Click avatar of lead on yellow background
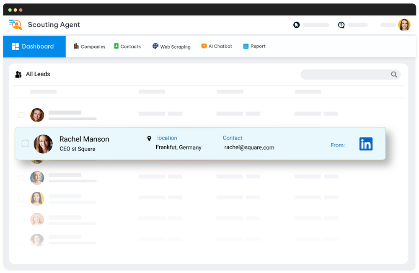Screen dimensions: 419x273 coord(37,199)
